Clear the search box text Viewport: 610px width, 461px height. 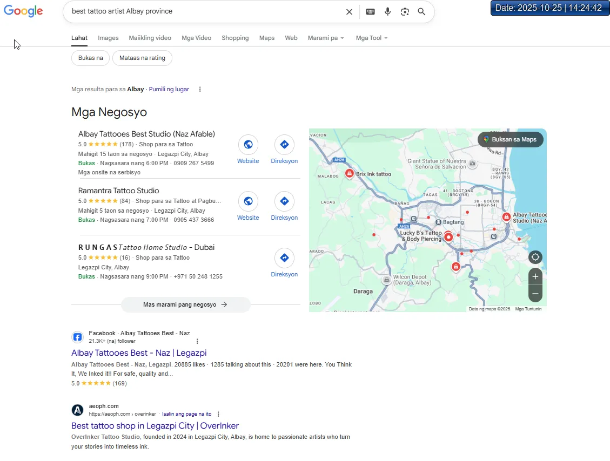pyautogui.click(x=349, y=12)
